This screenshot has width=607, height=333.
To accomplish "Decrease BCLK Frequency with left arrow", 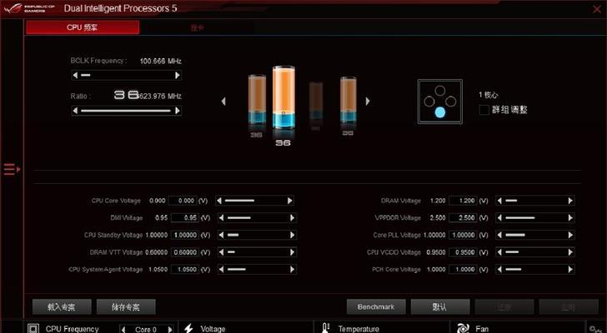I will pyautogui.click(x=76, y=75).
